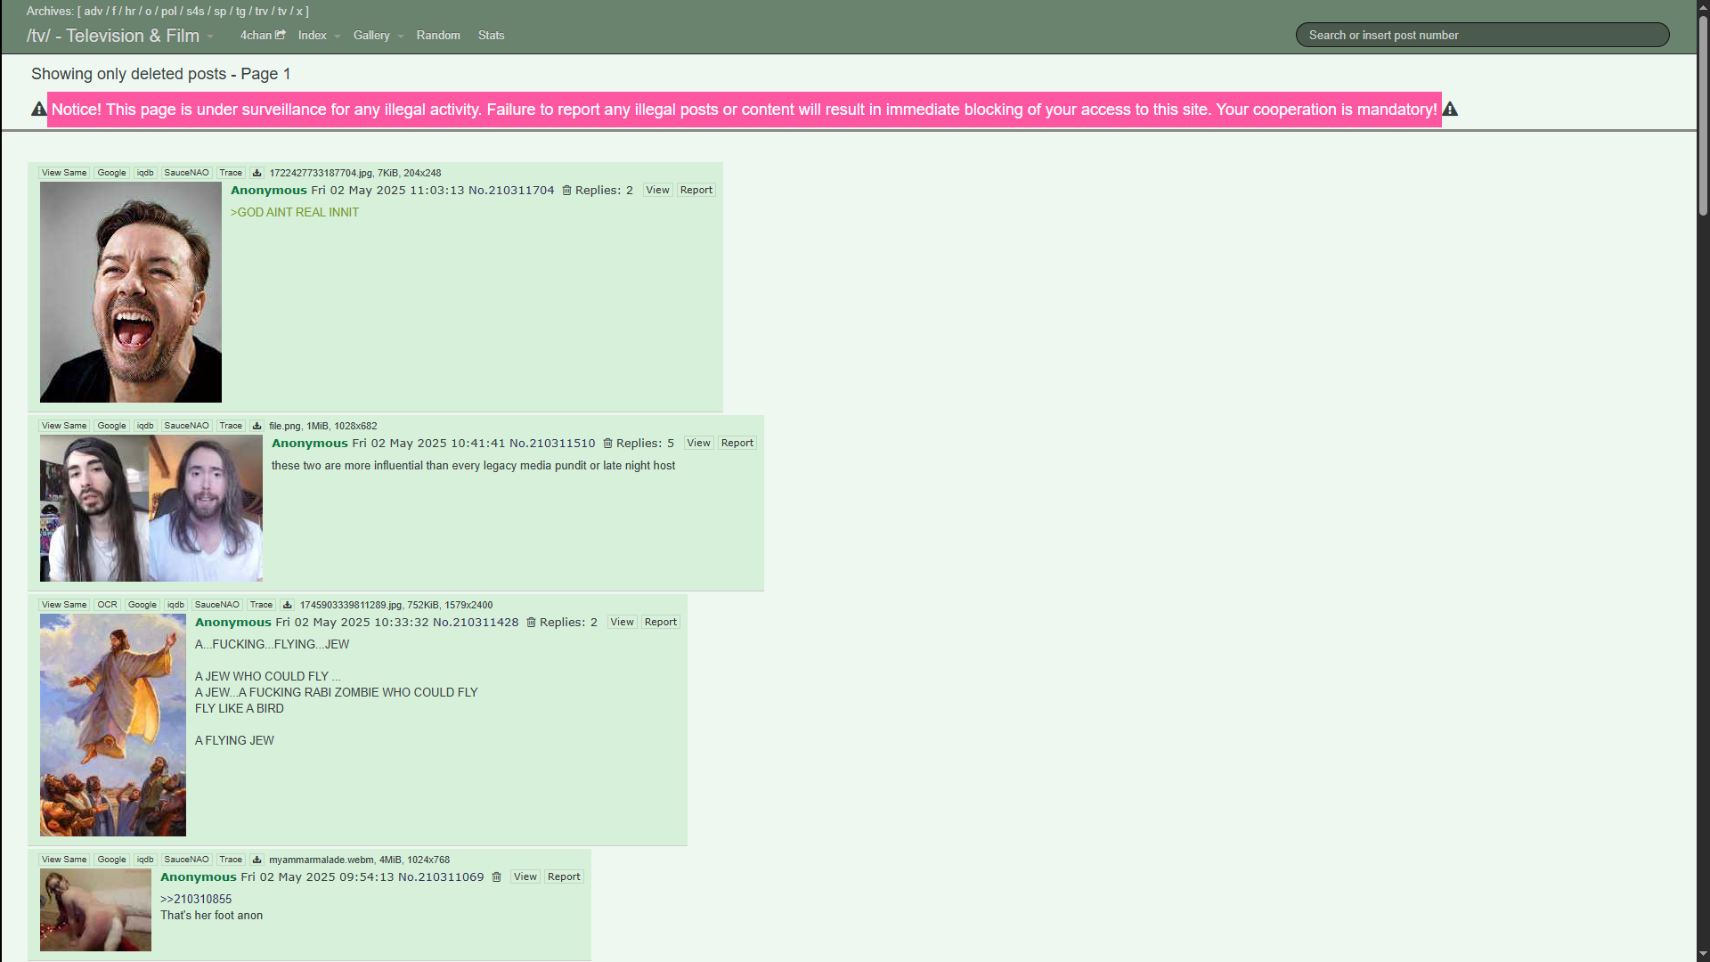Click Trace for 1722427733187704.jpg
The image size is (1710, 962).
point(231,173)
